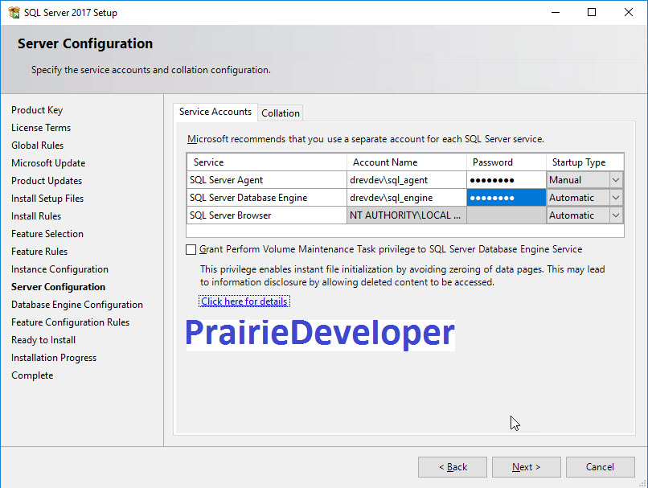Minimize the SQL Server 2017 Setup window
This screenshot has width=648, height=488.
click(x=556, y=12)
